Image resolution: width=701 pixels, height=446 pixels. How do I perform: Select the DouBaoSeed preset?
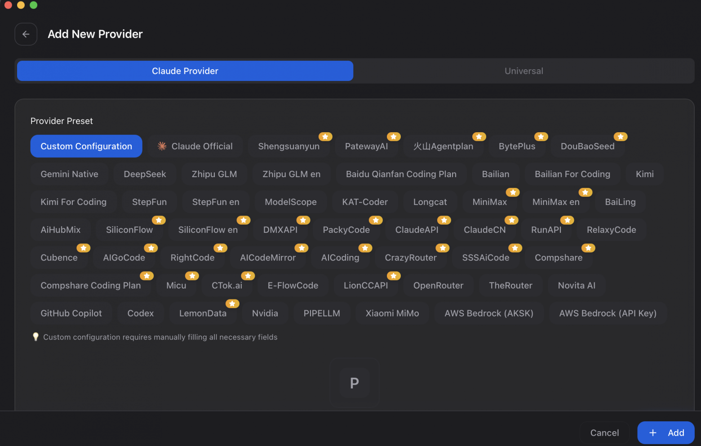coord(588,146)
